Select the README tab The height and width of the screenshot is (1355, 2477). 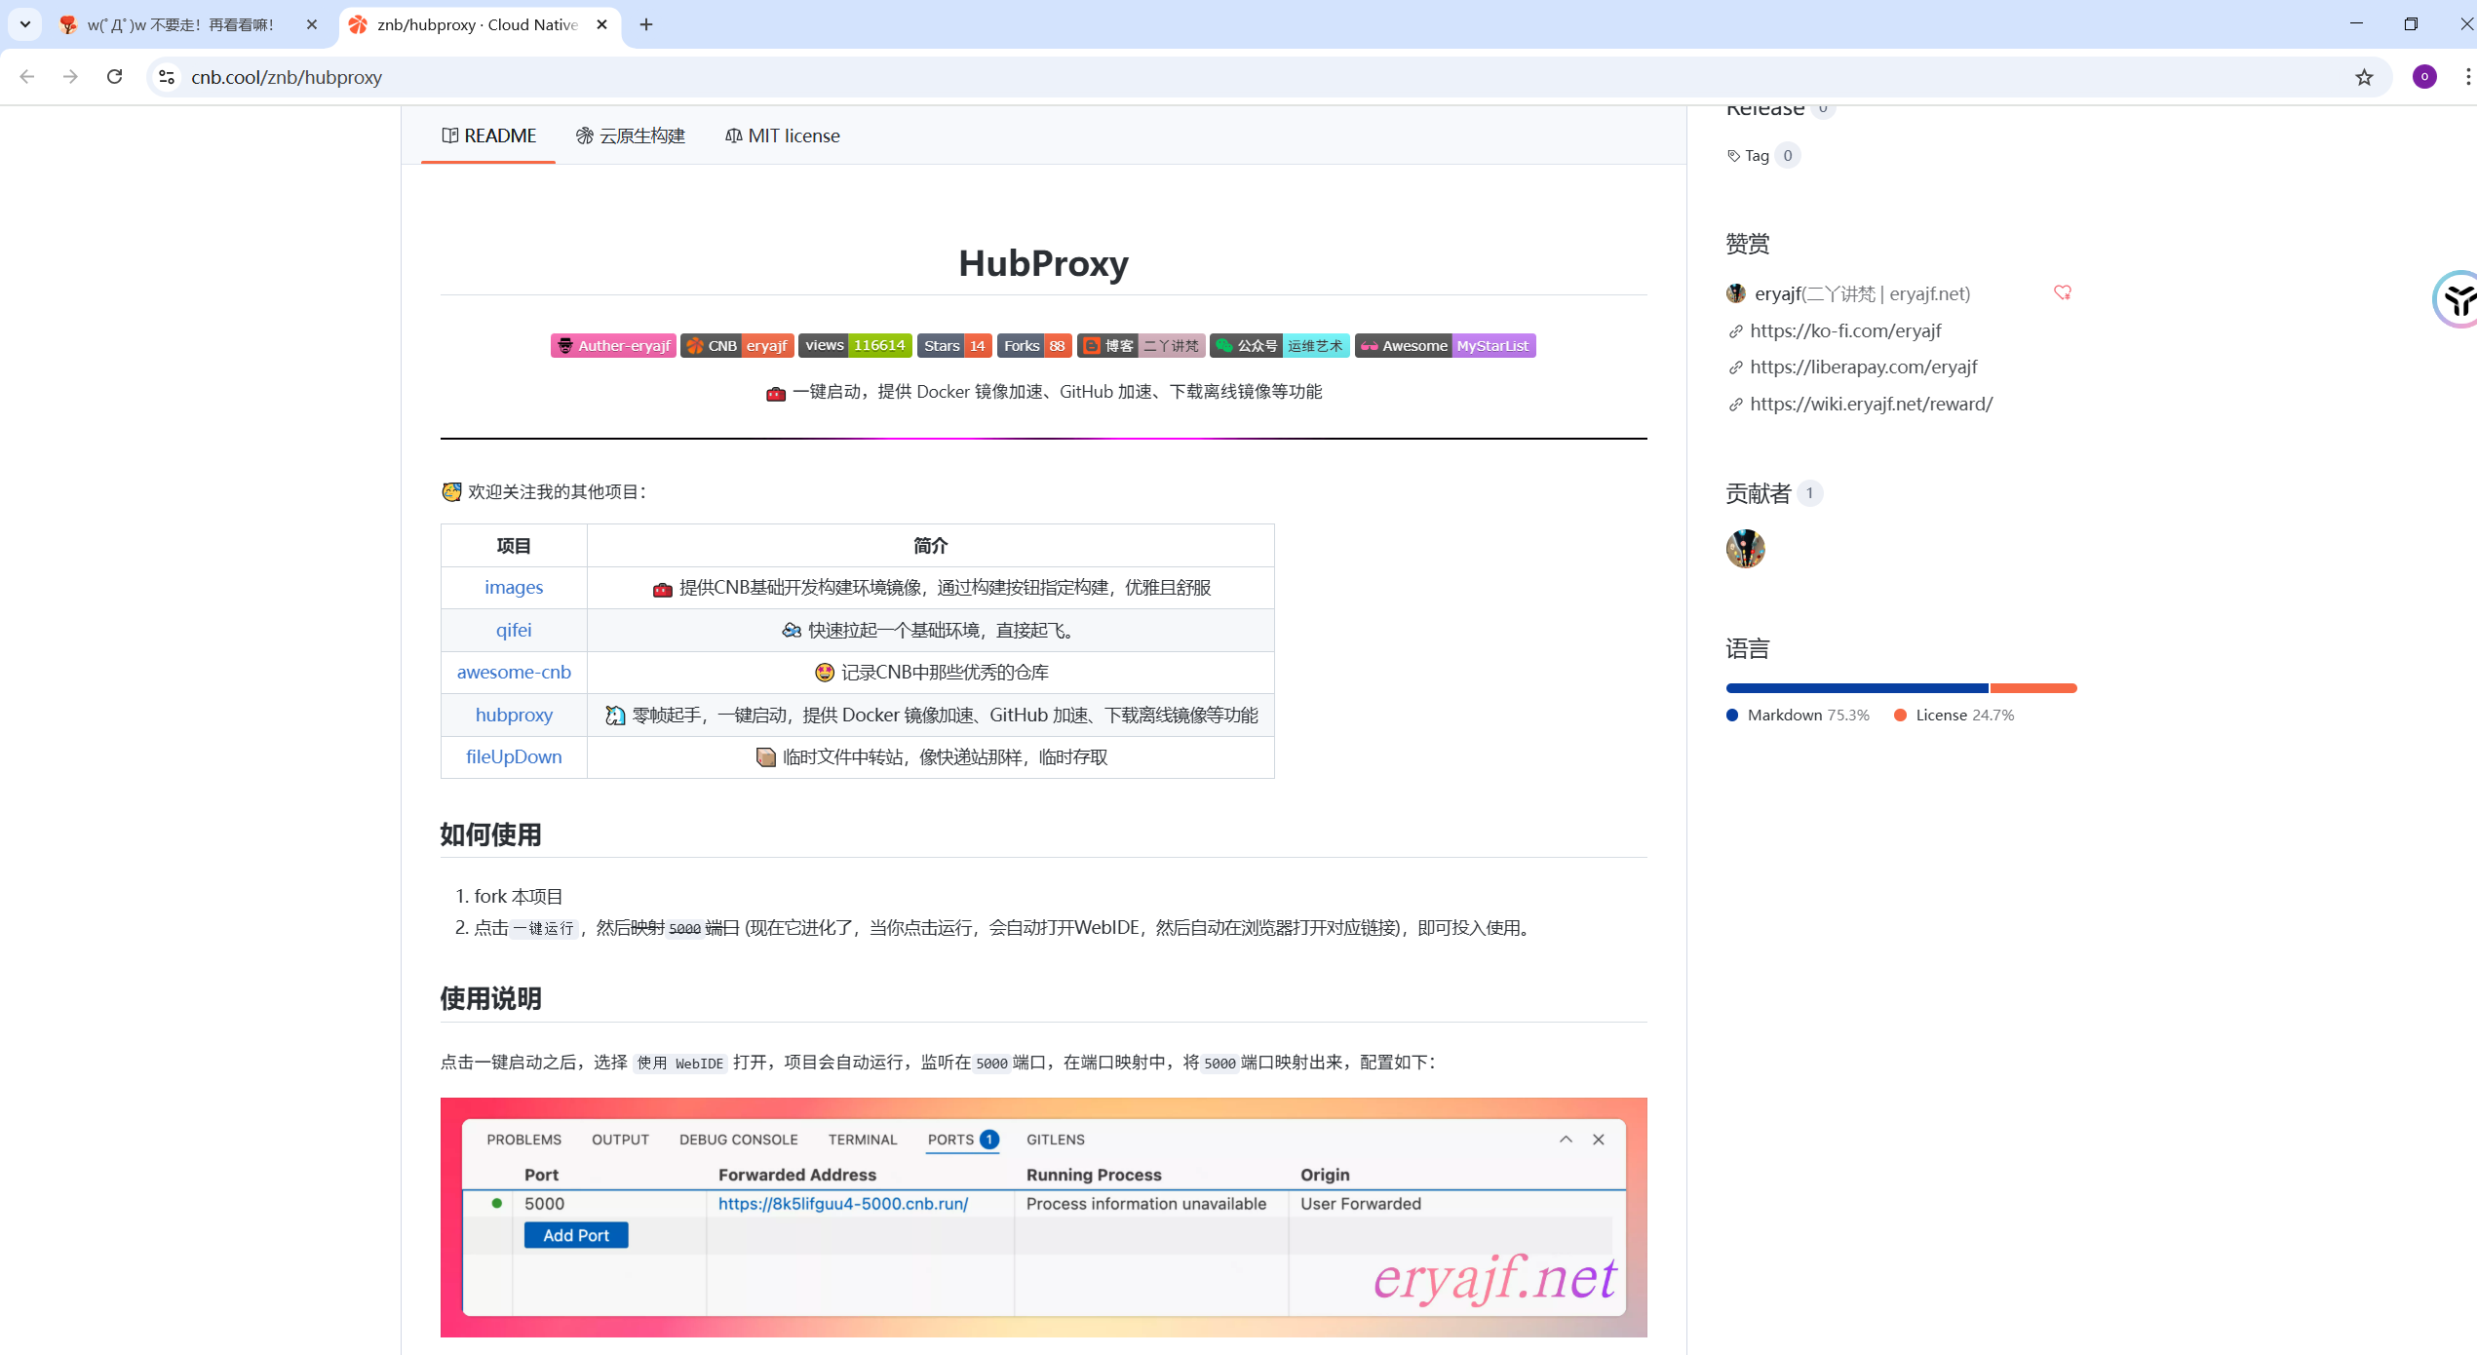[x=488, y=135]
